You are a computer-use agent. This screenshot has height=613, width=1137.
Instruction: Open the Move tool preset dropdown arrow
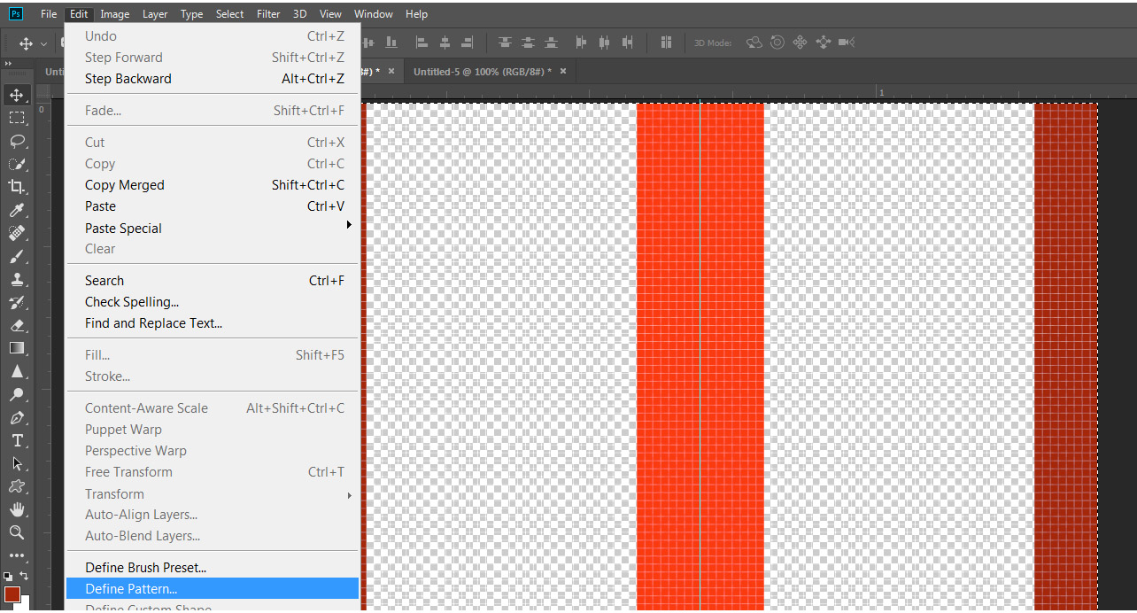pyautogui.click(x=43, y=43)
